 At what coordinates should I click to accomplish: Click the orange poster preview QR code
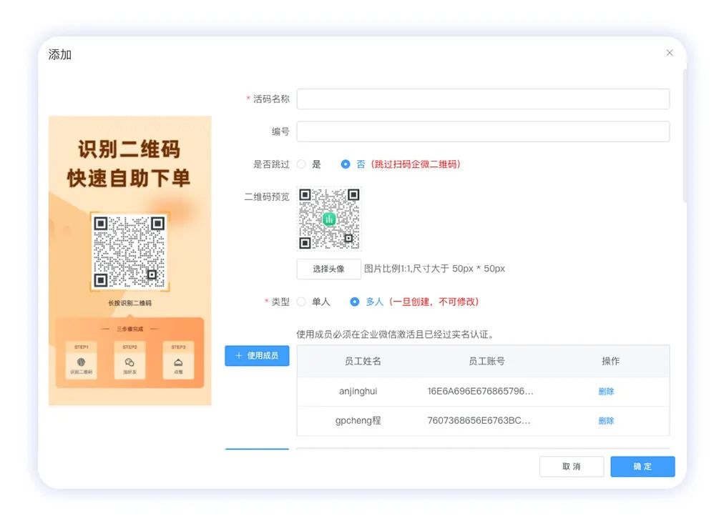coord(129,252)
